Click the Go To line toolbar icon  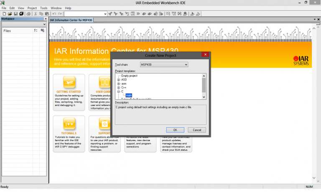click(x=132, y=14)
